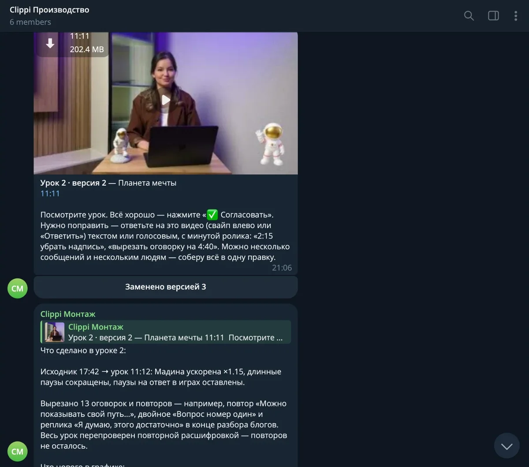Download the 202.4 MB video file
The image size is (529, 467).
[x=50, y=43]
